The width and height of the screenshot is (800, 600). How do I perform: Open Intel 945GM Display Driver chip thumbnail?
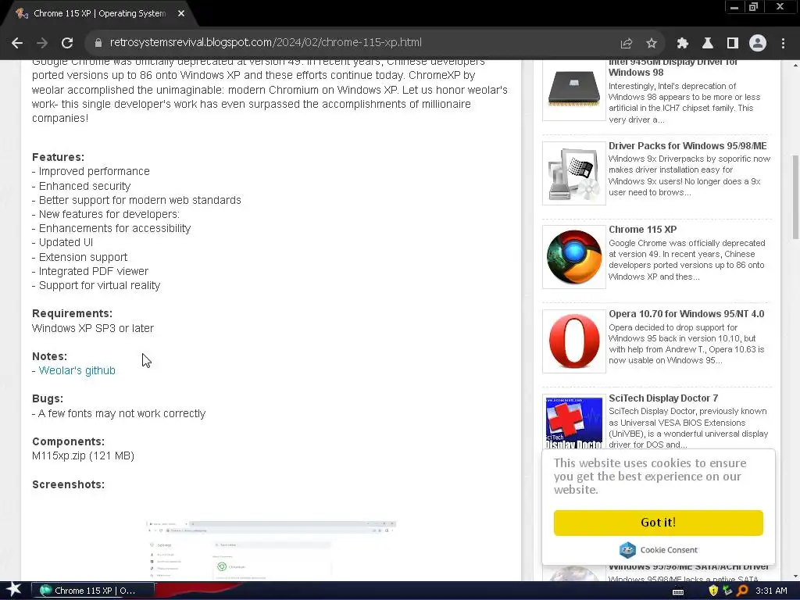pos(574,90)
